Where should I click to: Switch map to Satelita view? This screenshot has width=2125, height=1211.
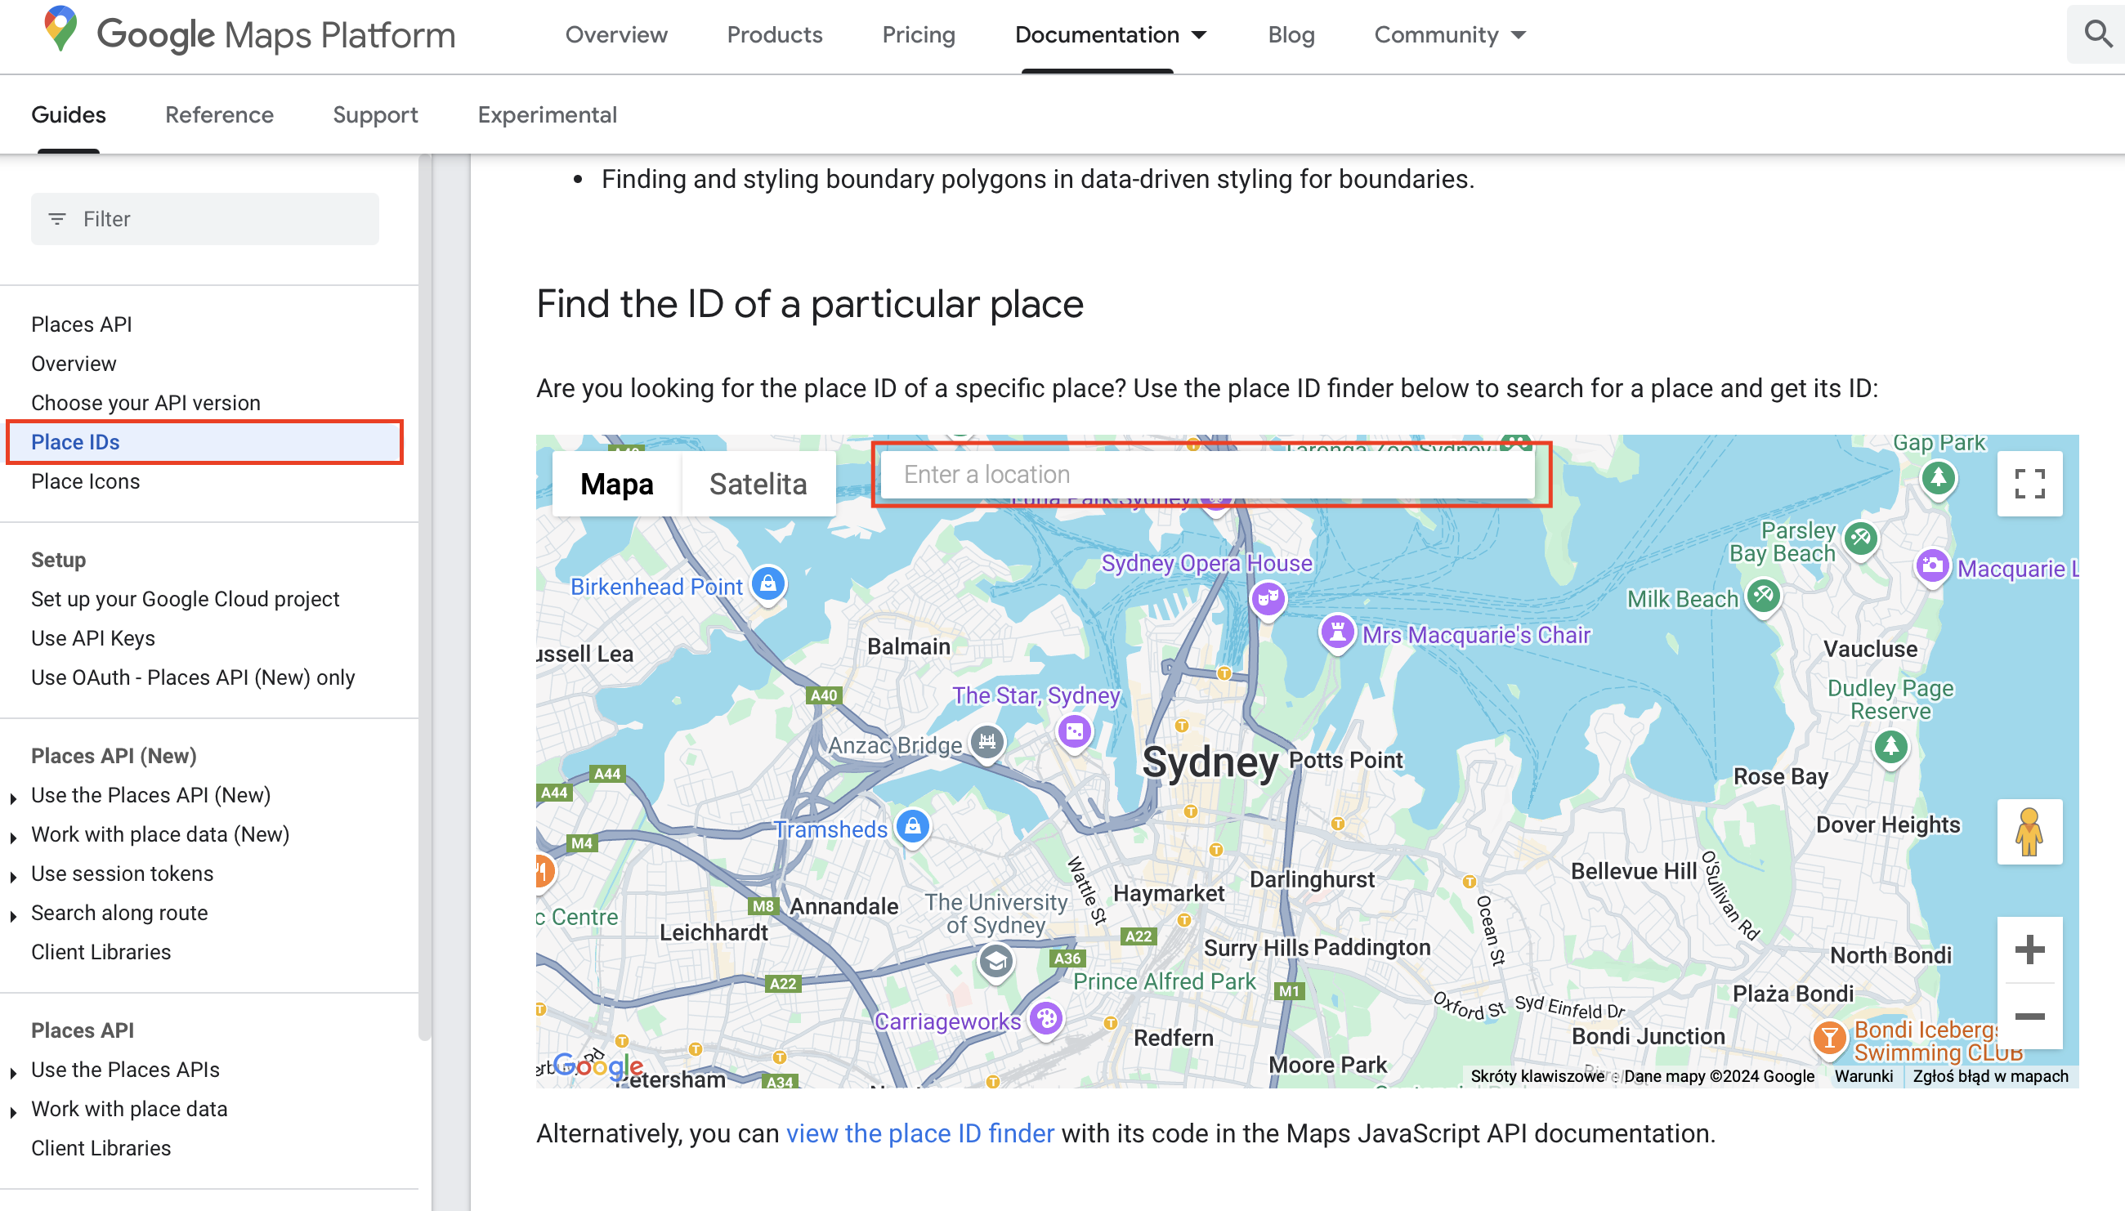click(758, 484)
